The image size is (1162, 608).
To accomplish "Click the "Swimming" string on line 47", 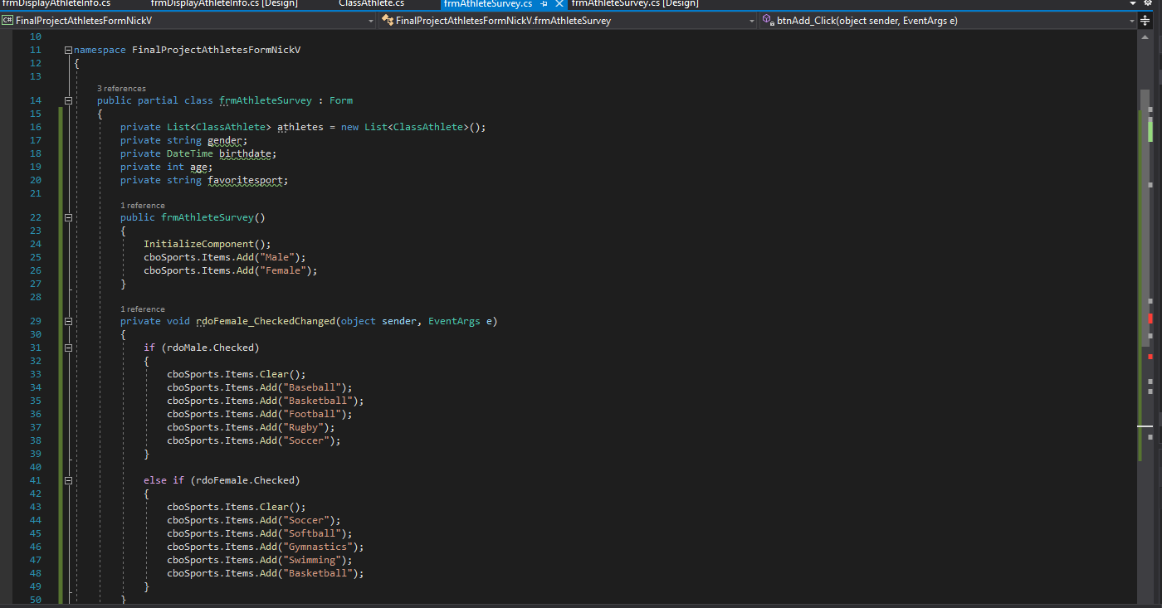I will pos(312,561).
